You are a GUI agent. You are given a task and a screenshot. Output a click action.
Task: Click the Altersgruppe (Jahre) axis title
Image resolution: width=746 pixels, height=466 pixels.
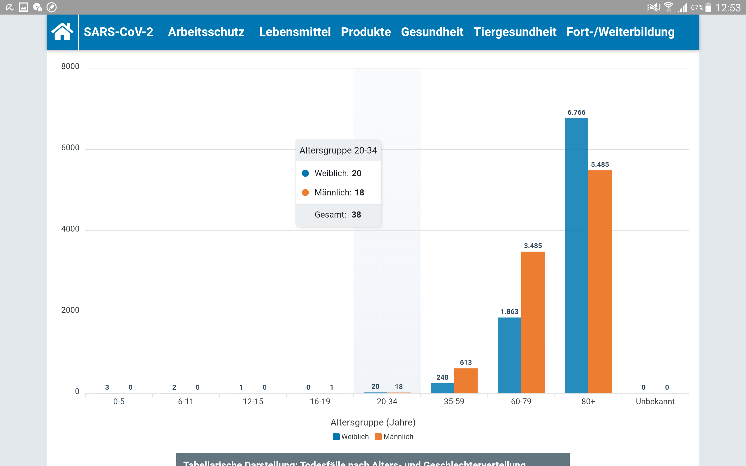[x=373, y=422]
